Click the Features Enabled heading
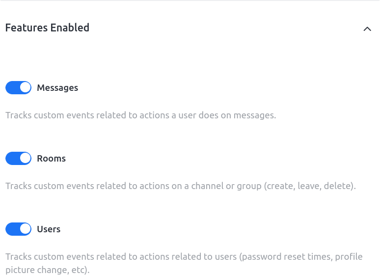380x275 pixels. [x=47, y=28]
